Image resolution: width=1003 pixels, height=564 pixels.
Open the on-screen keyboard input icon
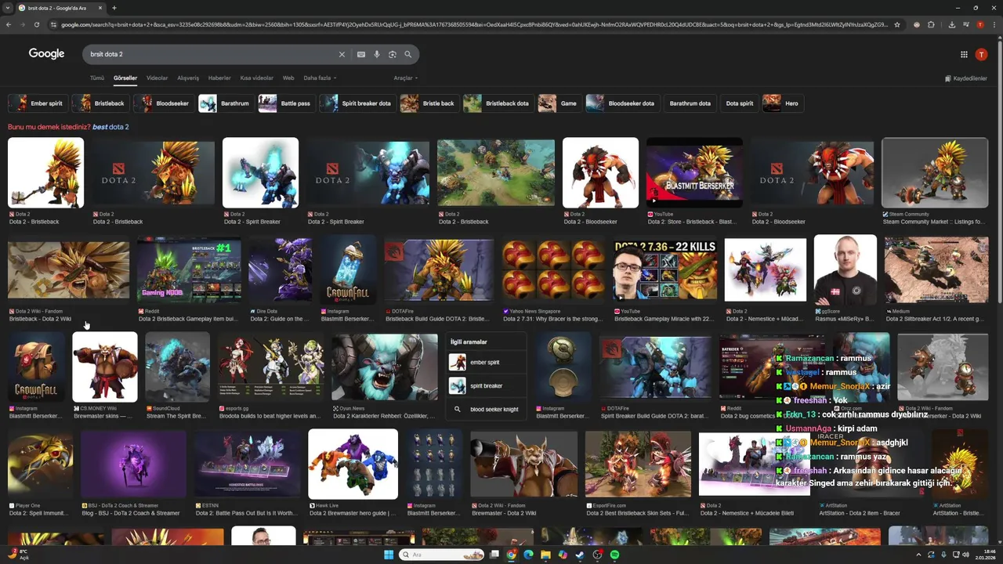point(361,55)
